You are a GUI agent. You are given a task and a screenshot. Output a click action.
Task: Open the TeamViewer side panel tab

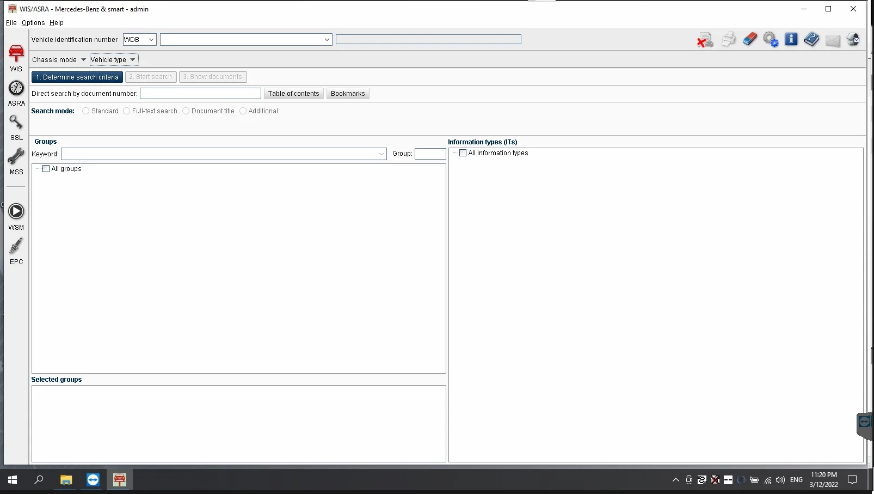[865, 425]
